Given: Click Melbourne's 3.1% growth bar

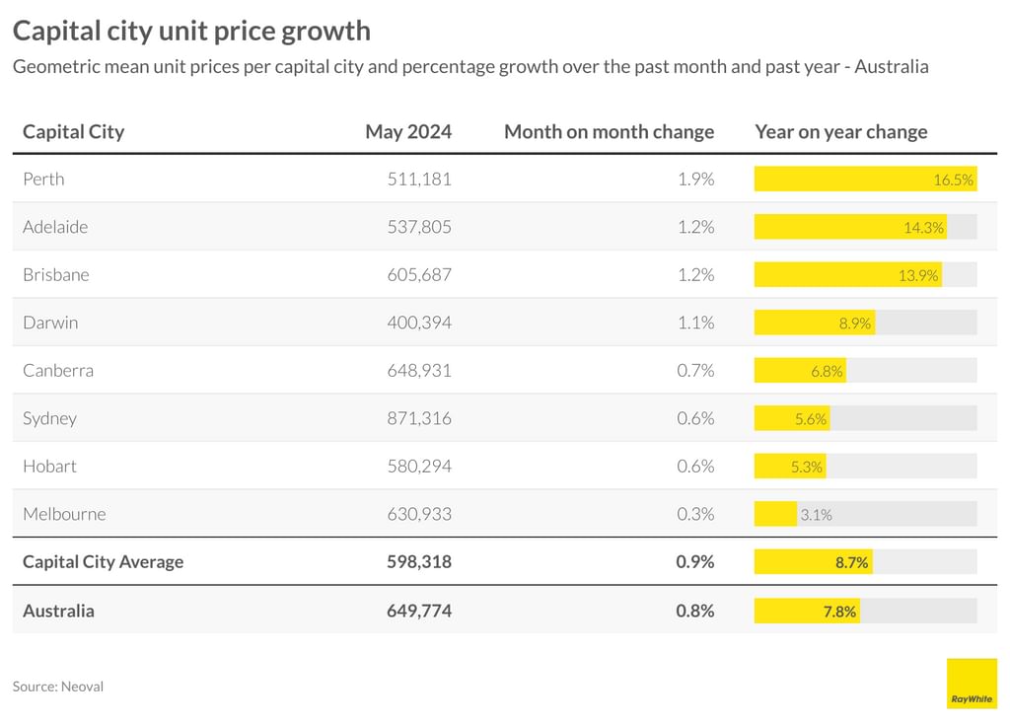Looking at the screenshot, I should point(776,514).
